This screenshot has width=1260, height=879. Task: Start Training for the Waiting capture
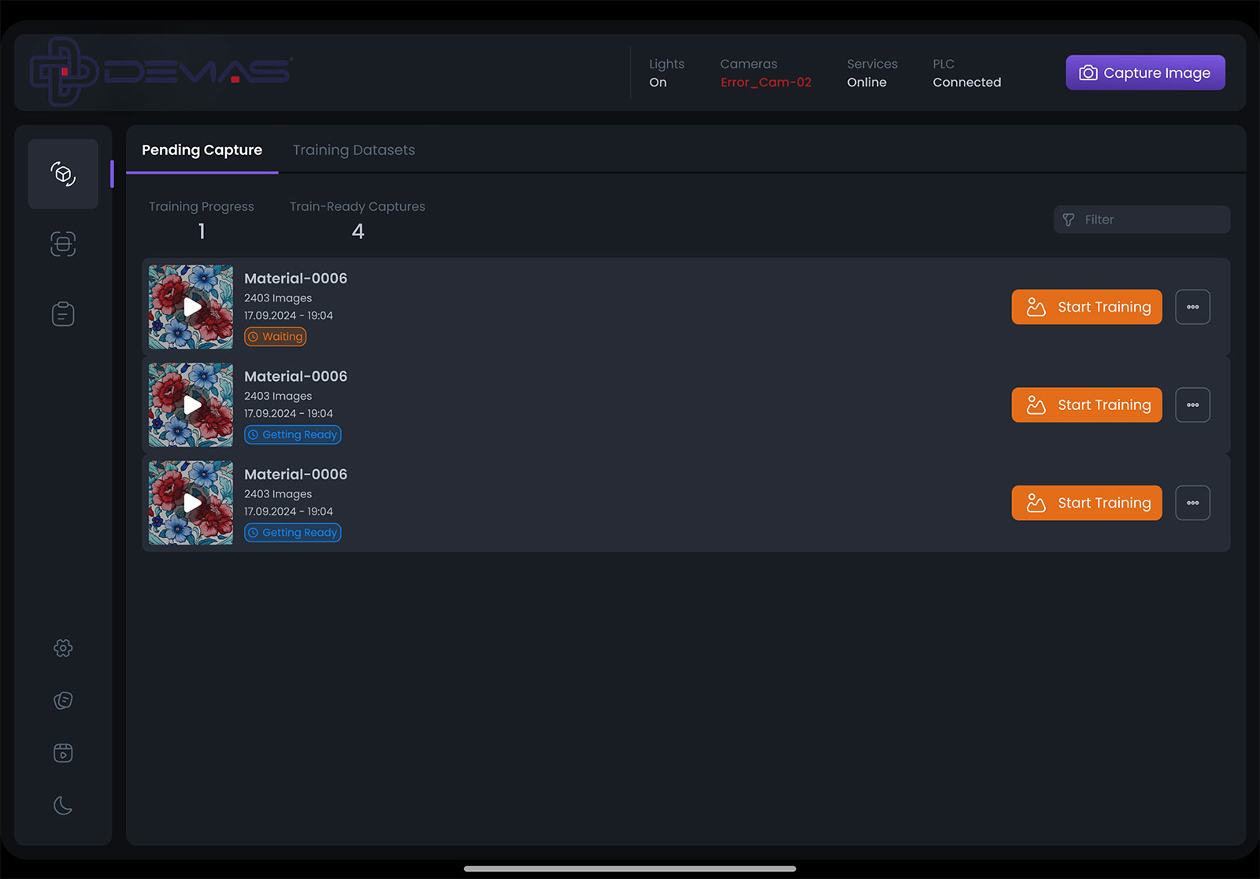pyautogui.click(x=1087, y=307)
